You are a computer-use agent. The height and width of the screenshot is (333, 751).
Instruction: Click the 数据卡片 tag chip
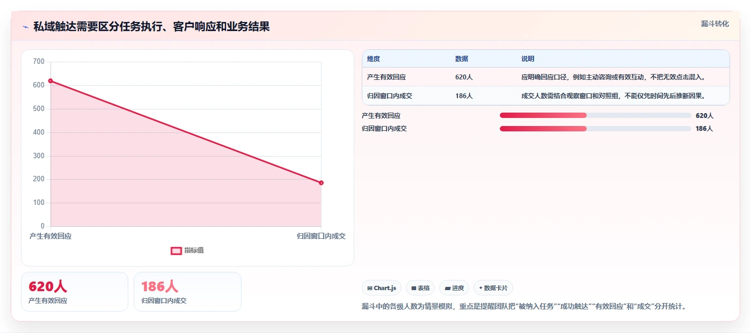[493, 288]
